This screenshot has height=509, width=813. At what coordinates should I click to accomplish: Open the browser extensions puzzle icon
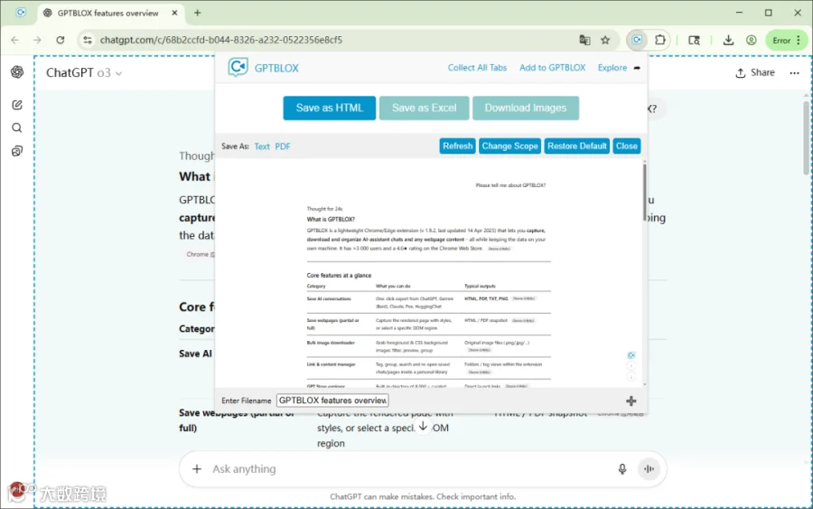tap(660, 40)
